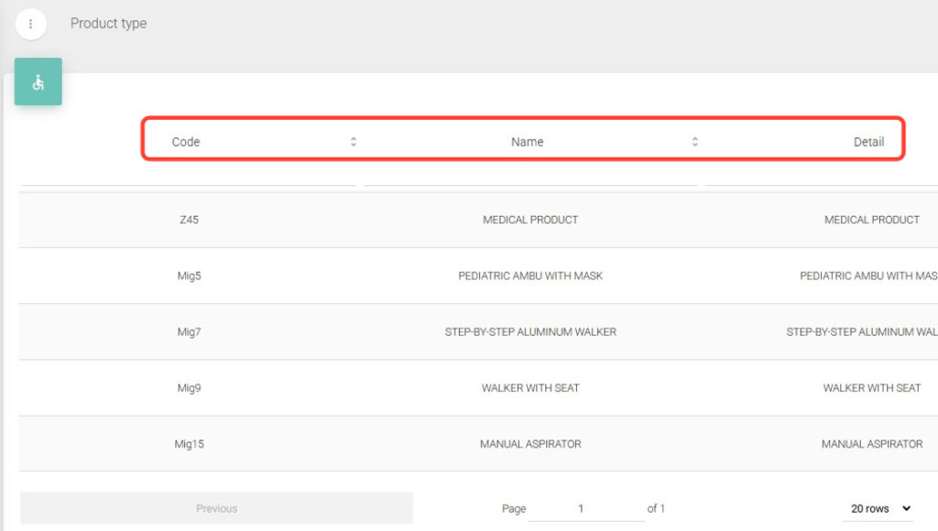Click the Previous page button

point(216,508)
